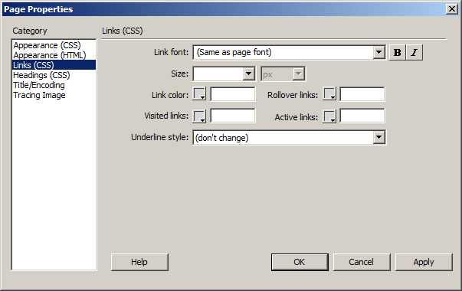Select Tracing Image category

[x=39, y=95]
